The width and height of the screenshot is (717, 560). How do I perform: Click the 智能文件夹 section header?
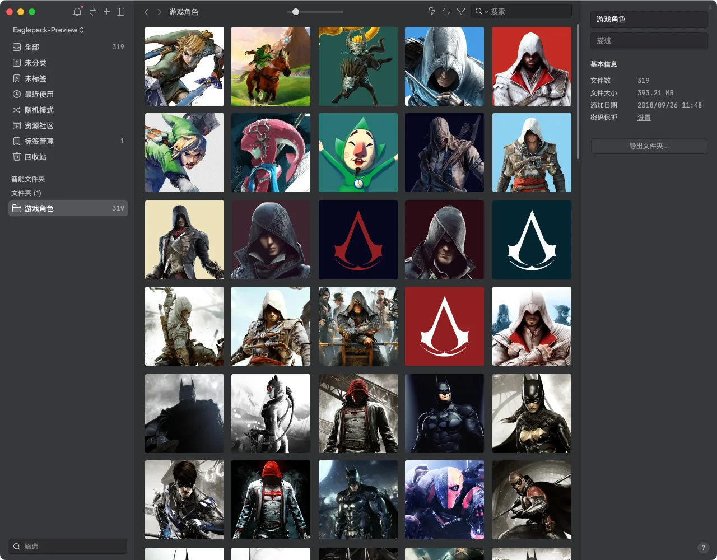tap(28, 179)
